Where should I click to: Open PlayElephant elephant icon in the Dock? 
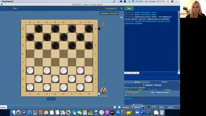coord(129,112)
